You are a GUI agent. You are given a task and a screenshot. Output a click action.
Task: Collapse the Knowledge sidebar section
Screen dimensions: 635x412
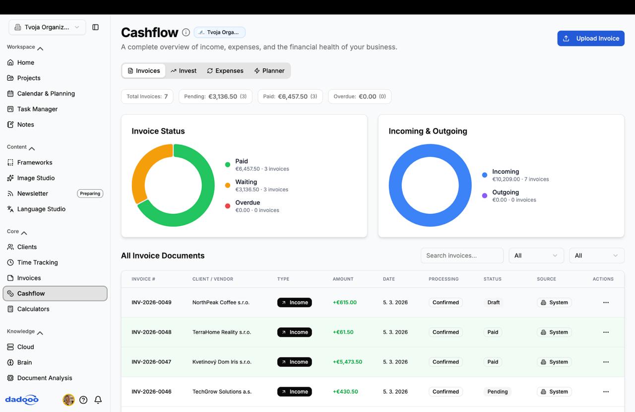[x=40, y=332]
